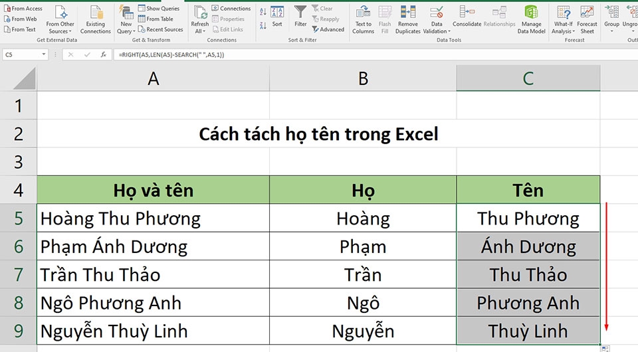Open the Auto Fill Options button
The height and width of the screenshot is (352, 638).
pyautogui.click(x=605, y=349)
